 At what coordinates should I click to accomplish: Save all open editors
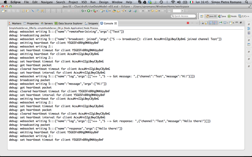(13, 11)
